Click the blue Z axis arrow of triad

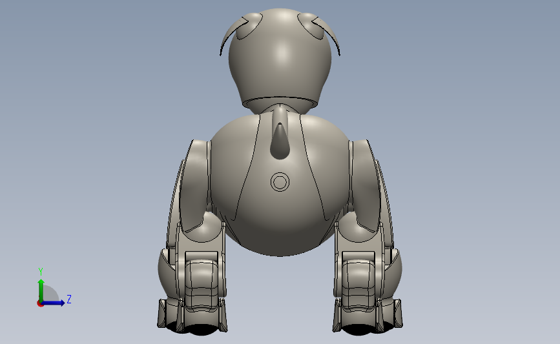point(54,303)
